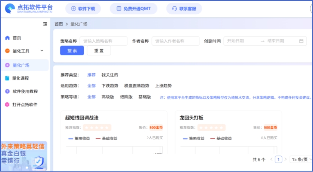Toggle 策略收益 legend in 龙回头打板 chart

click(x=193, y=138)
